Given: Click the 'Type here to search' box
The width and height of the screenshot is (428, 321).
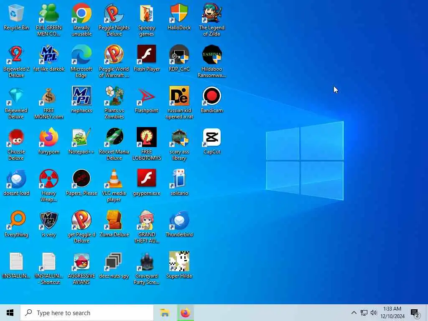Looking at the screenshot, I should pyautogui.click(x=87, y=313).
